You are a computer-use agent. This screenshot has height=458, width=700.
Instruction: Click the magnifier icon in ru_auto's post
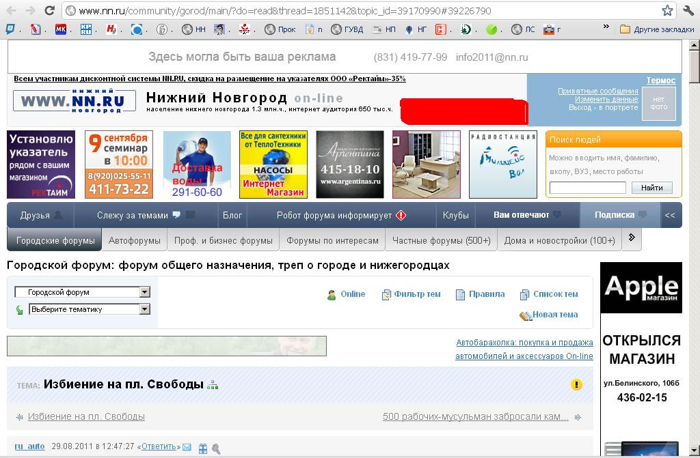click(216, 448)
